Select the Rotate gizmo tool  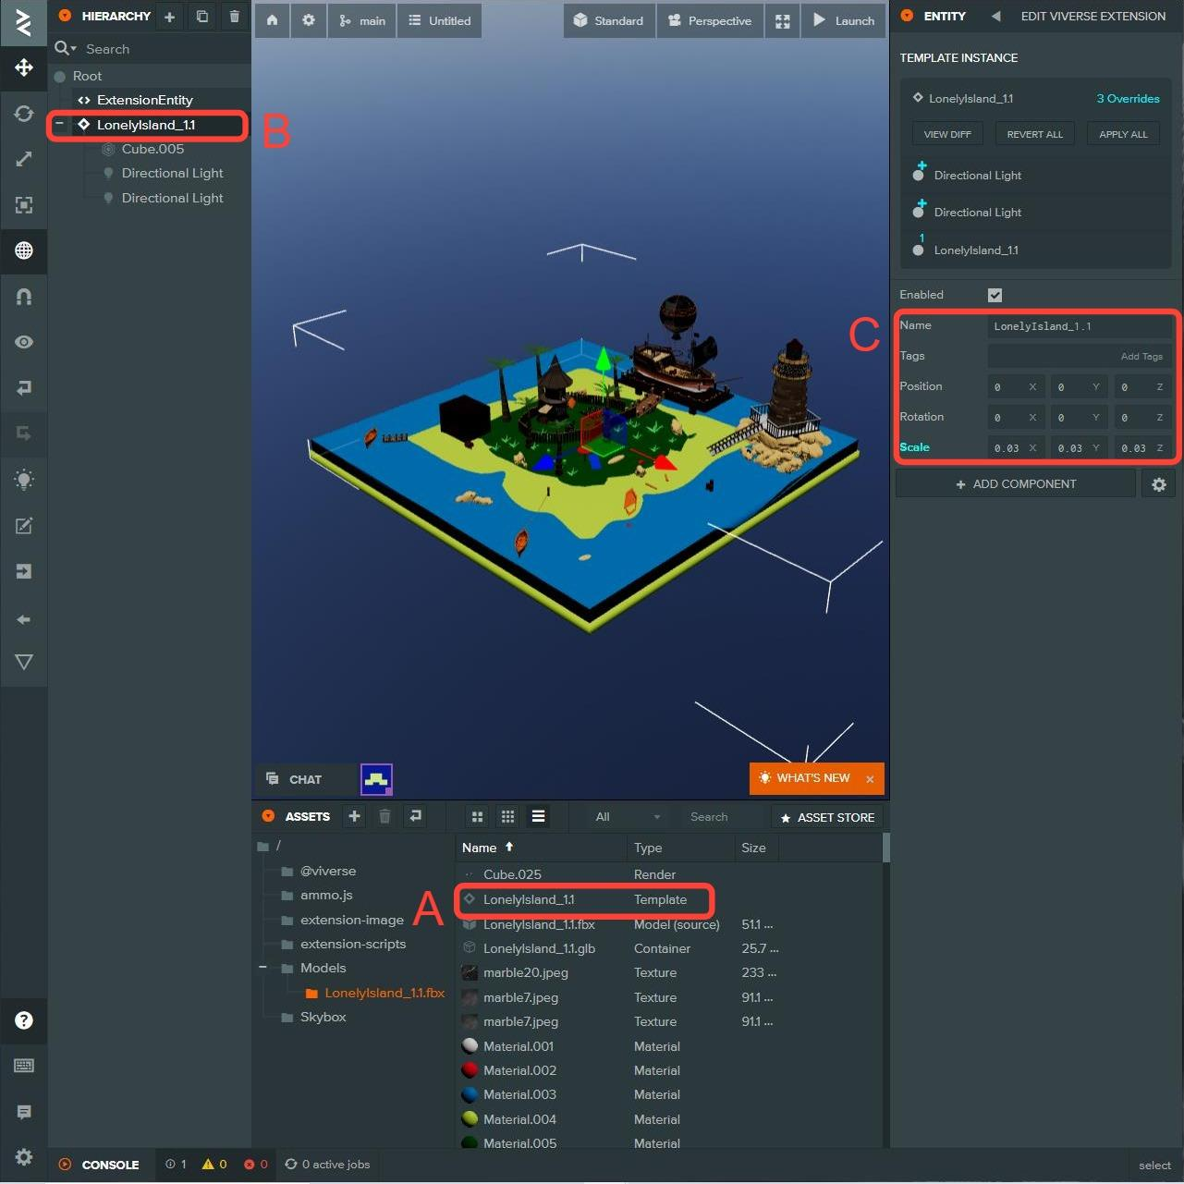24,114
